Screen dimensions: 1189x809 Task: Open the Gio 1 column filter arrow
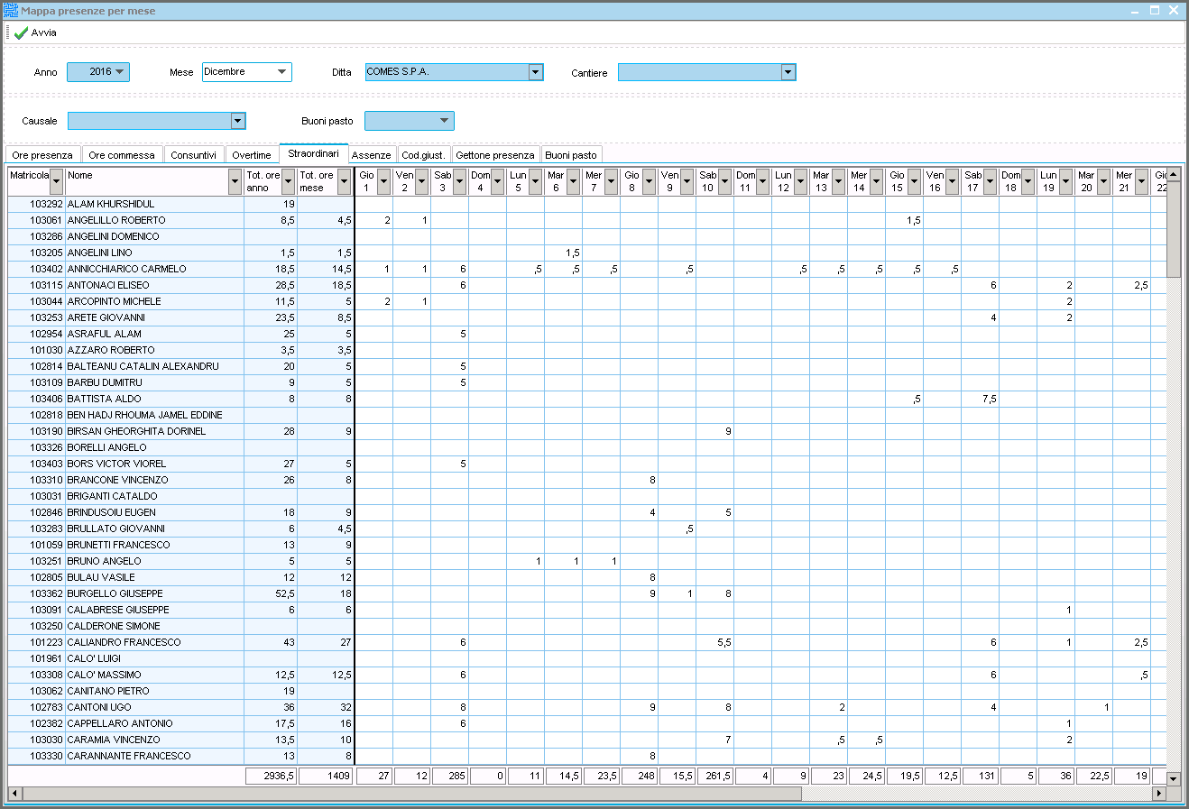pyautogui.click(x=383, y=182)
